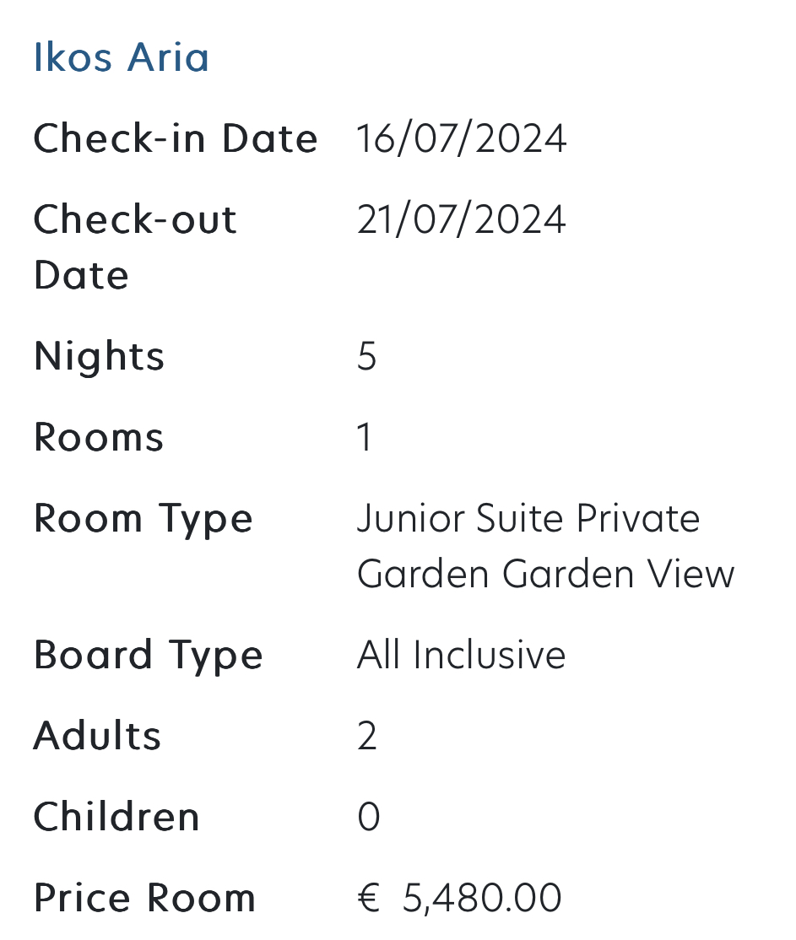Click the Adults label
Screen dimensions: 796x940
97,736
